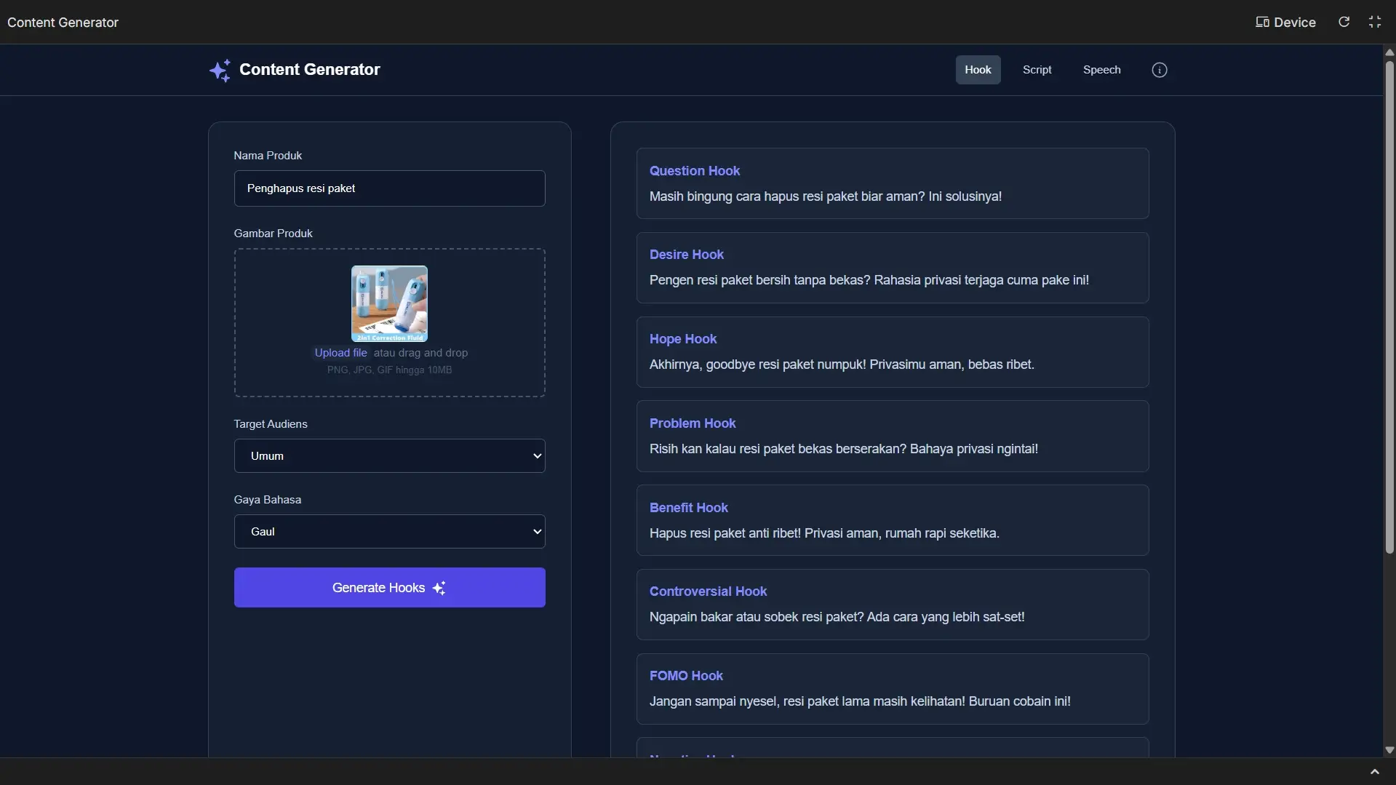Click the refresh preview icon
1396x785 pixels.
(x=1344, y=22)
